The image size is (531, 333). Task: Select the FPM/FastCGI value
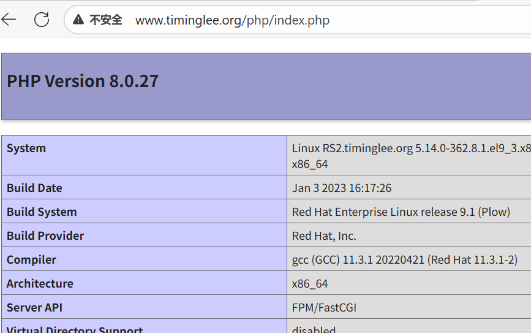324,308
